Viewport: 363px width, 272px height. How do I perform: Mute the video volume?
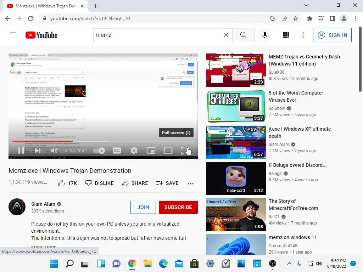pos(54,151)
